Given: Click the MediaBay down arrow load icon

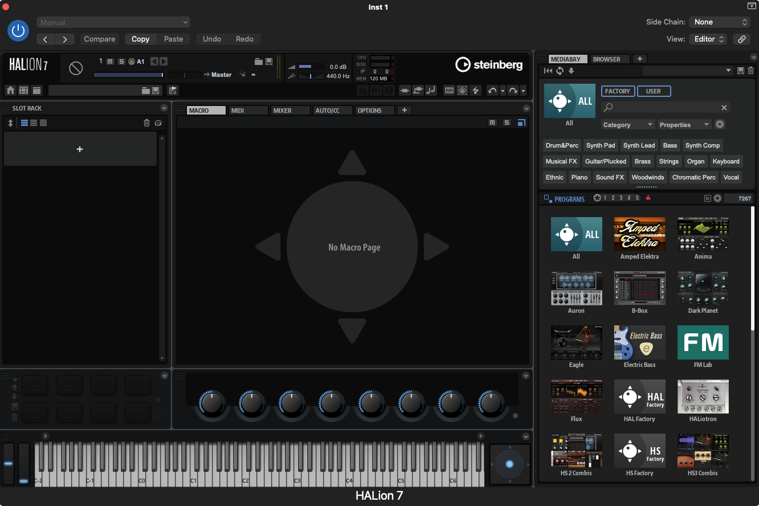Looking at the screenshot, I should (x=572, y=71).
